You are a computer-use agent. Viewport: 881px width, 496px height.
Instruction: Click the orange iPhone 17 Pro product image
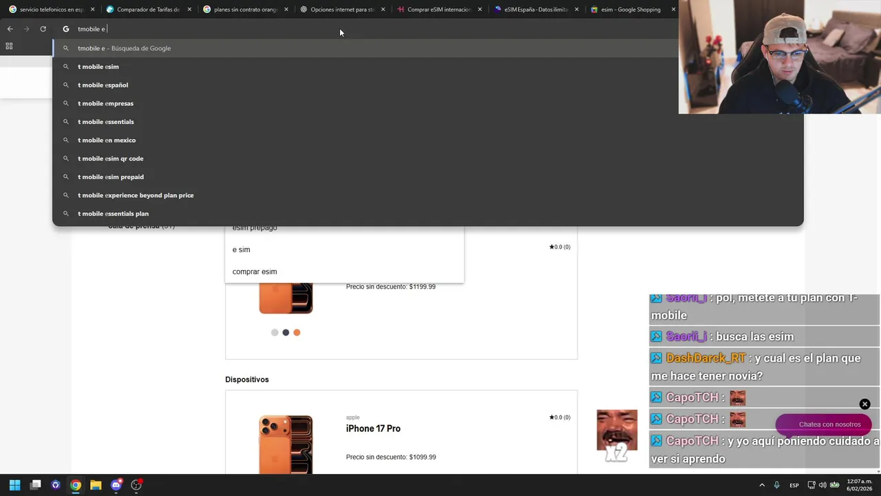[x=286, y=444]
